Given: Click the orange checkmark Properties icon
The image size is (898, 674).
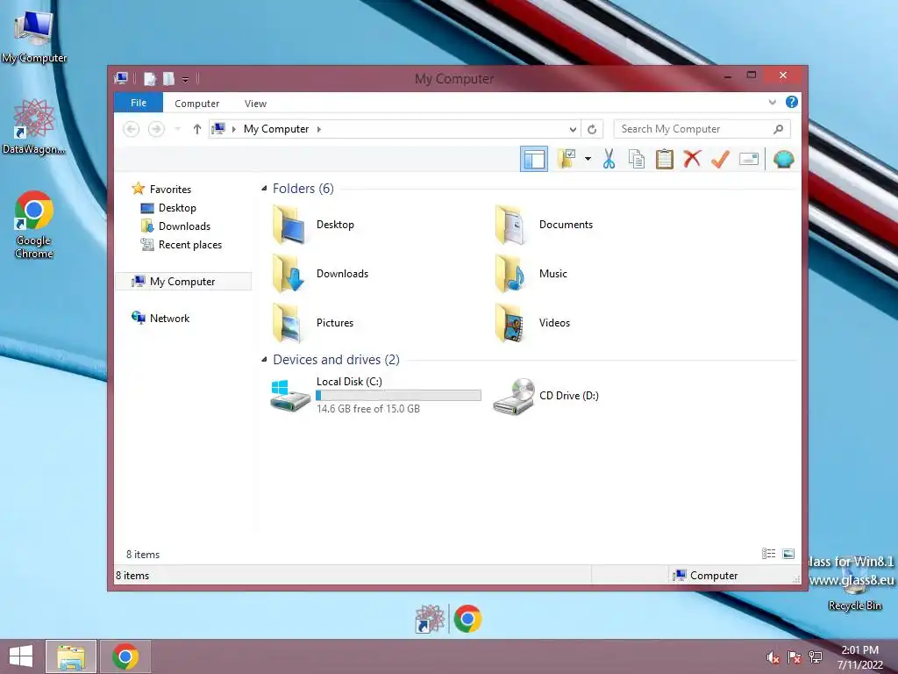Looking at the screenshot, I should coord(720,159).
